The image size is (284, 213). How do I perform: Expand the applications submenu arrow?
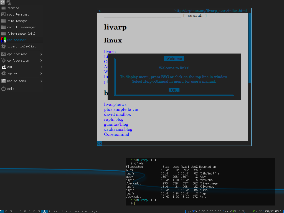41,54
